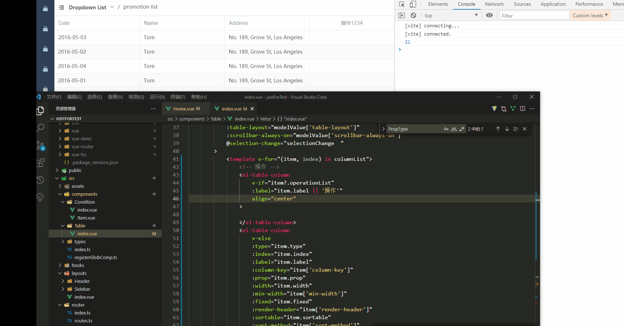Image resolution: width=624 pixels, height=326 pixels.
Task: Select the Search icon in the activity bar
Action: (40, 128)
